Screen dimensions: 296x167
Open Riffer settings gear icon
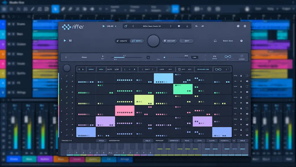click(x=245, y=26)
